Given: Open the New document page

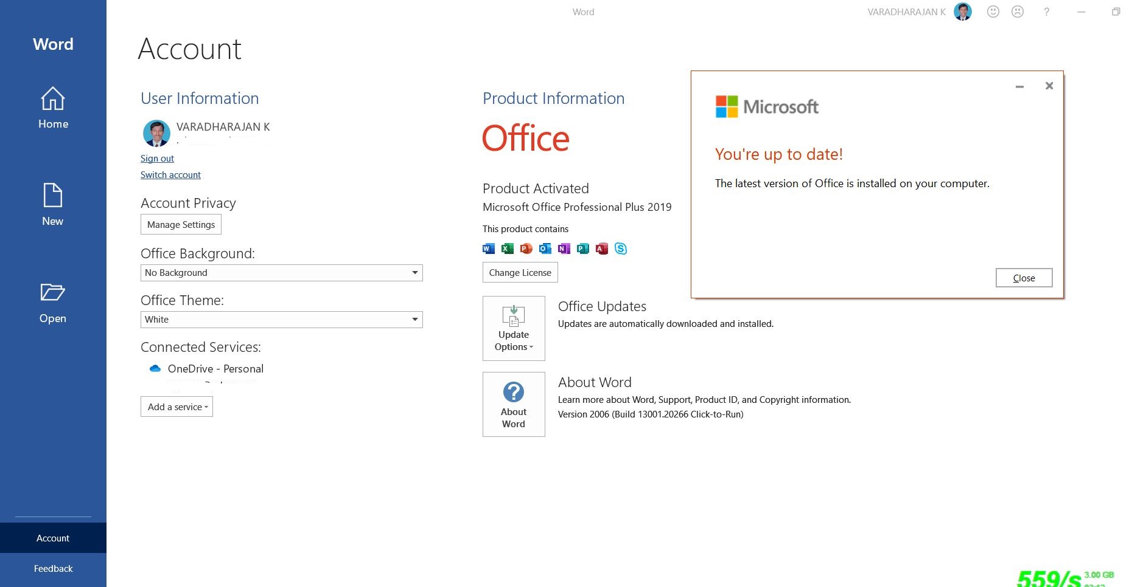Looking at the screenshot, I should click(x=53, y=204).
